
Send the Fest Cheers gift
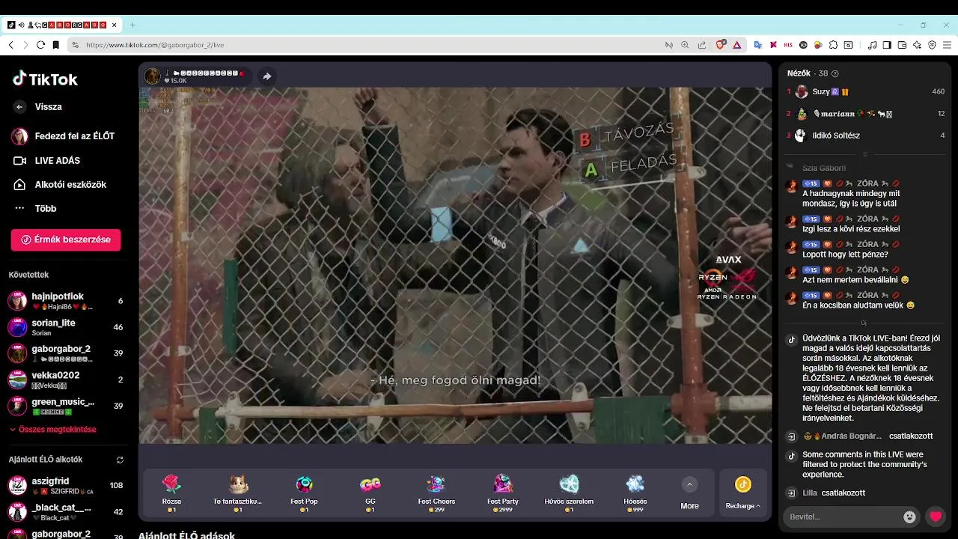pyautogui.click(x=436, y=492)
